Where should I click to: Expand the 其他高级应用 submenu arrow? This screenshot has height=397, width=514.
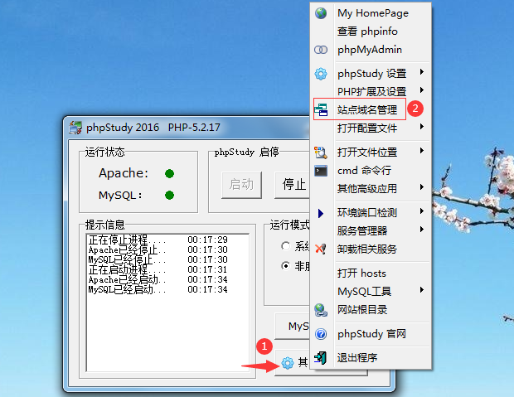422,186
